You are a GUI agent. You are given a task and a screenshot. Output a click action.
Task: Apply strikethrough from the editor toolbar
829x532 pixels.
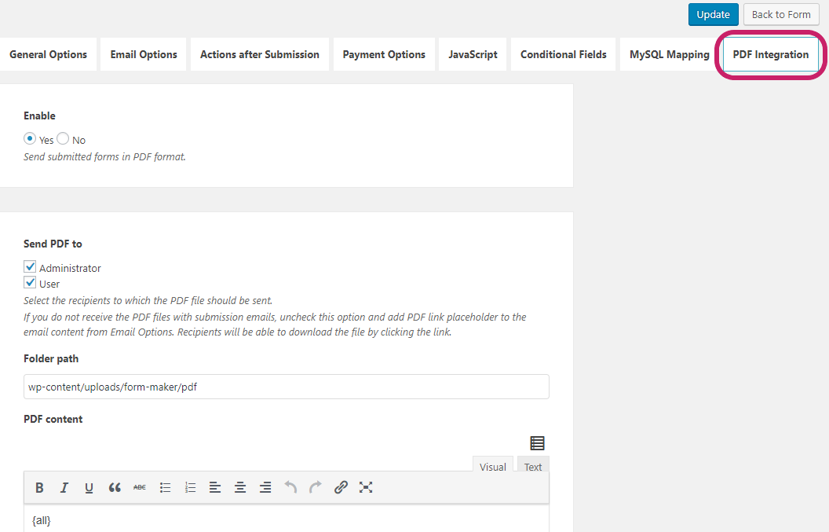(140, 487)
